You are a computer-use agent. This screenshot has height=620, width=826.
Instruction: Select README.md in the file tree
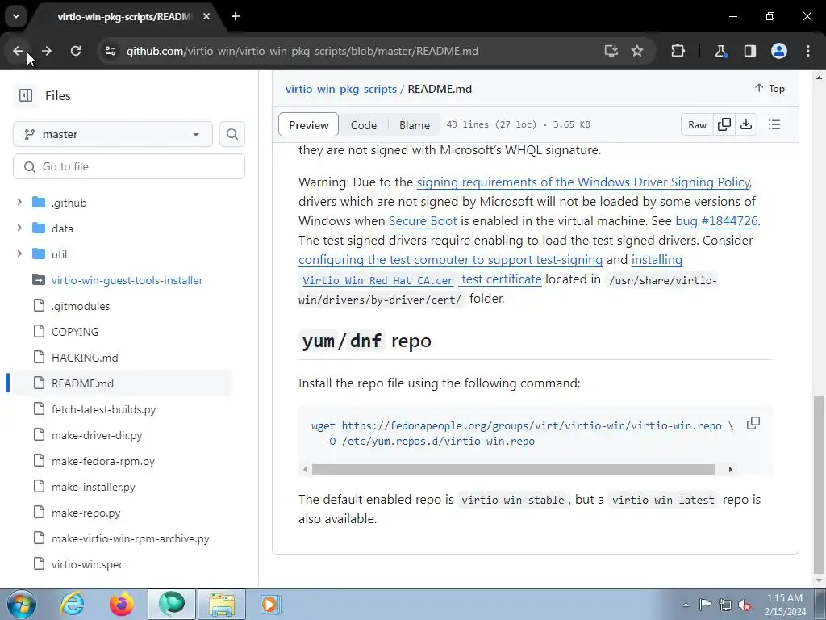click(83, 383)
